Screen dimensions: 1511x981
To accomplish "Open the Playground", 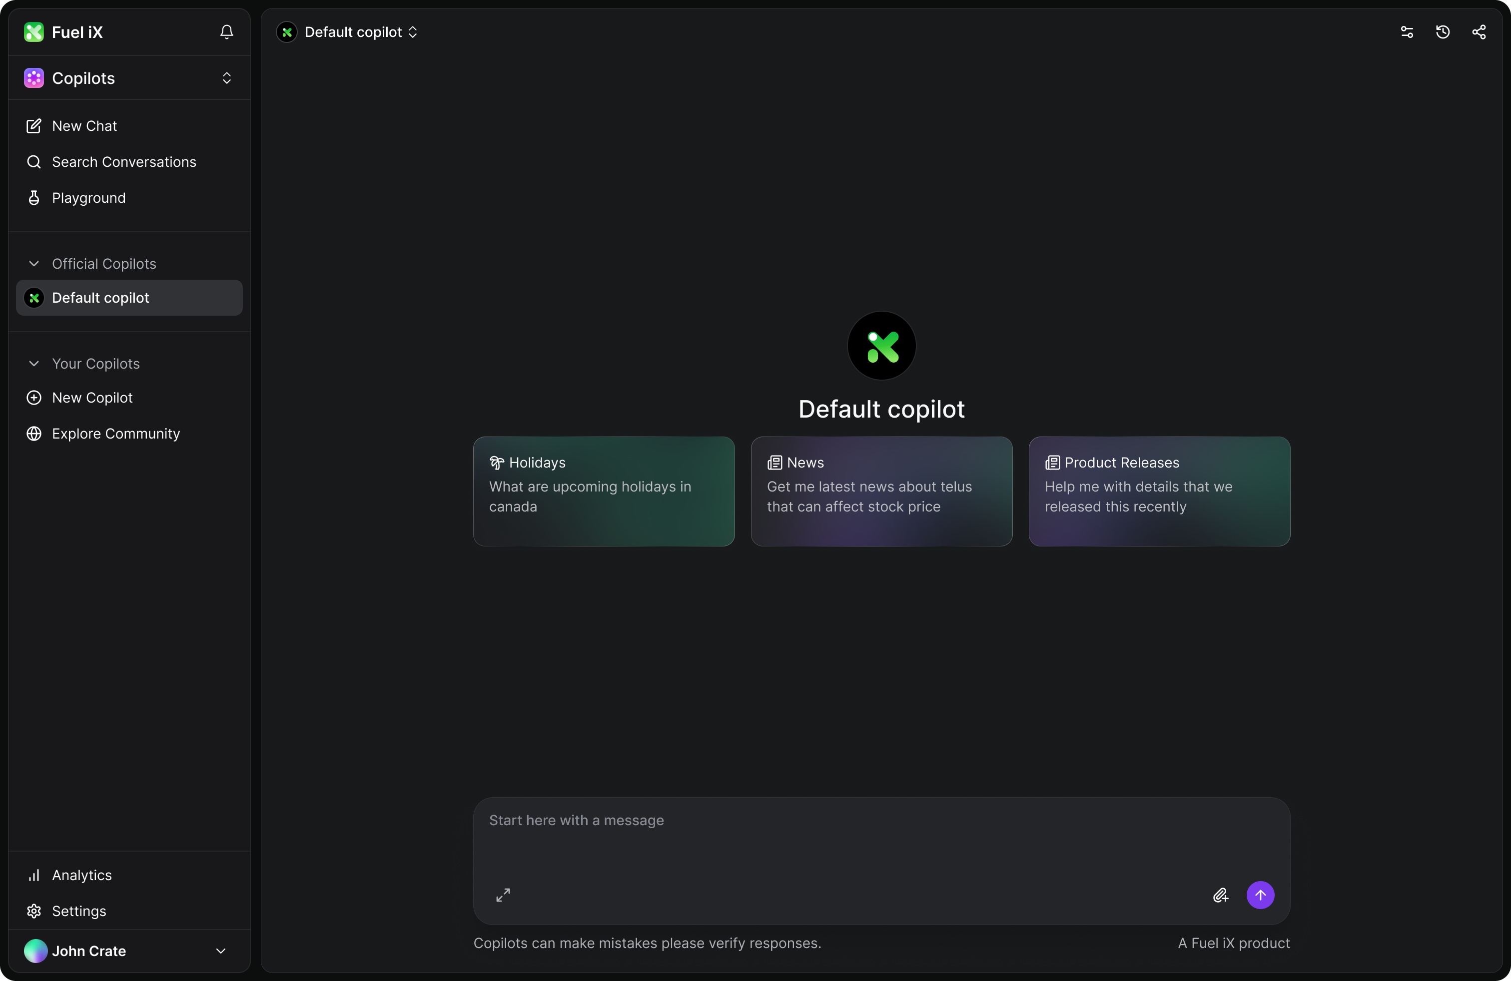I will [129, 198].
